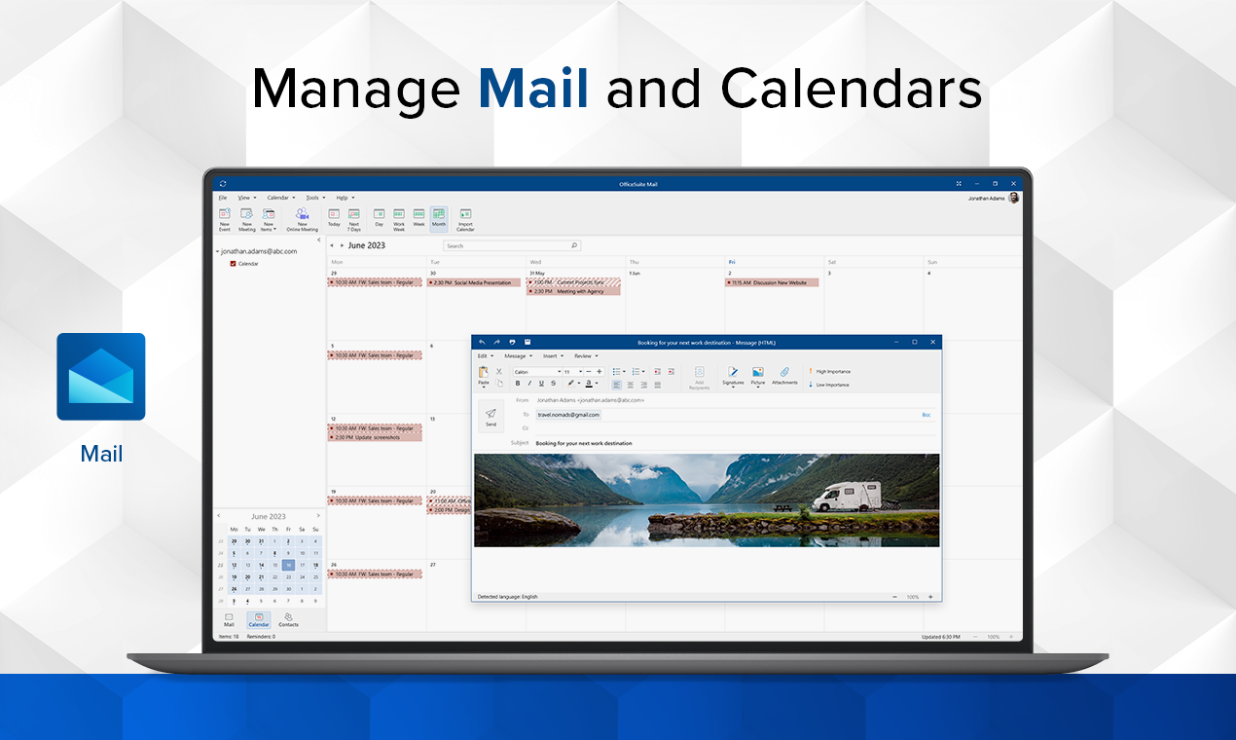
Task: Send the email message
Action: pos(491,417)
